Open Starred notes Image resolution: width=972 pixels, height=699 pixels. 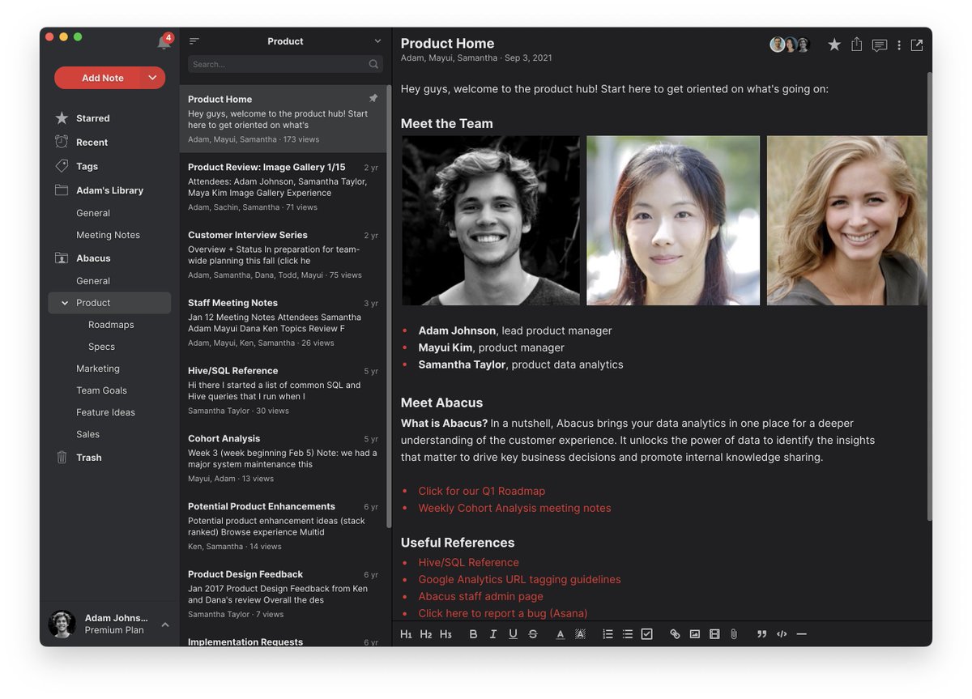[x=93, y=118]
